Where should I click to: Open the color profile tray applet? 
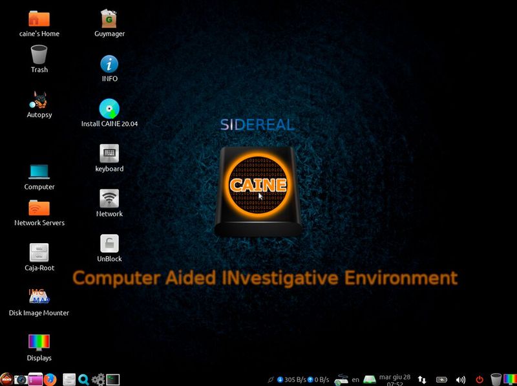pos(510,380)
